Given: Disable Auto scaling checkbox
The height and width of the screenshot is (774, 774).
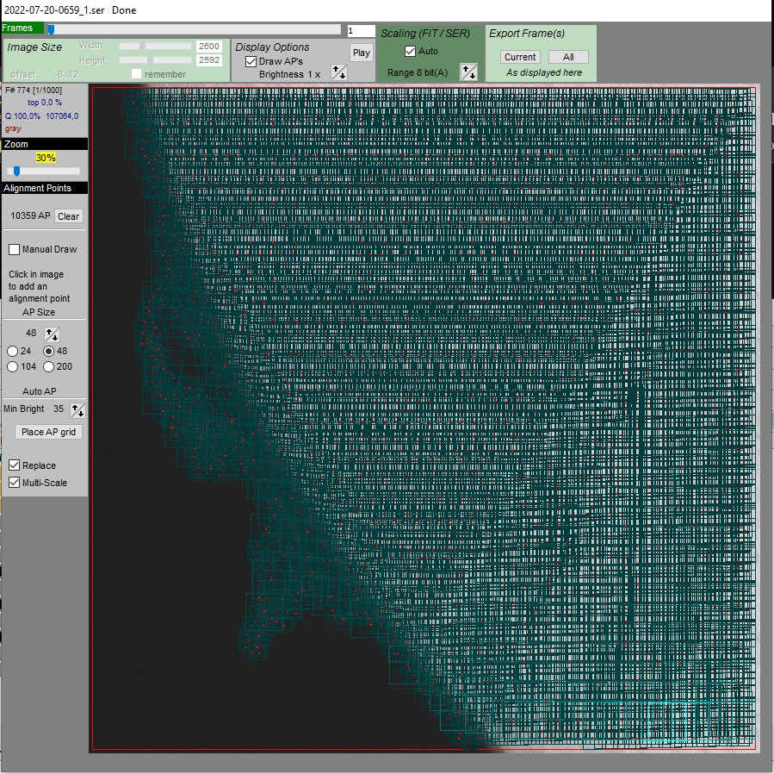Looking at the screenshot, I should [410, 51].
